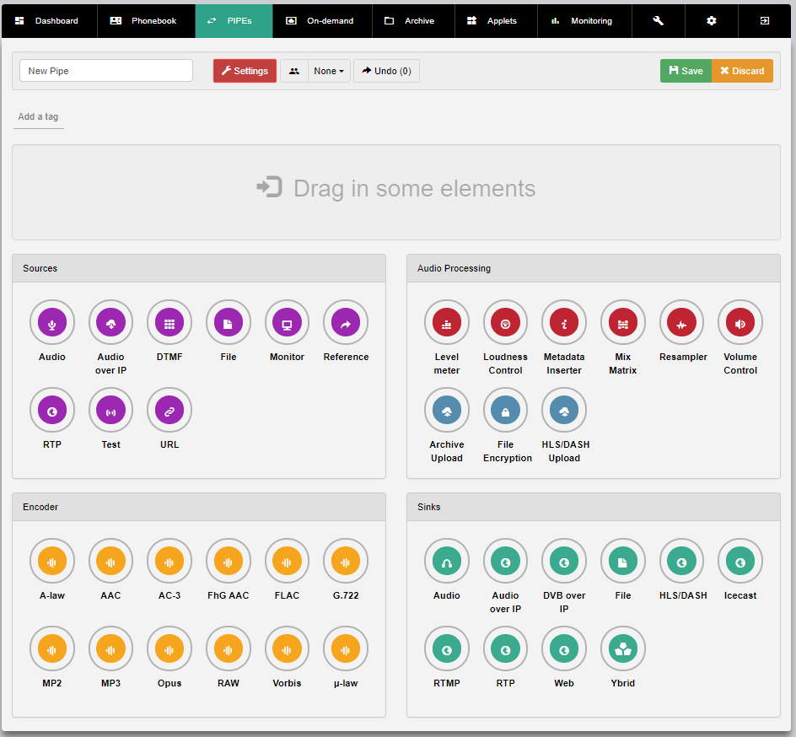Choose the Resampler processing icon
This screenshot has width=796, height=737.
681,323
